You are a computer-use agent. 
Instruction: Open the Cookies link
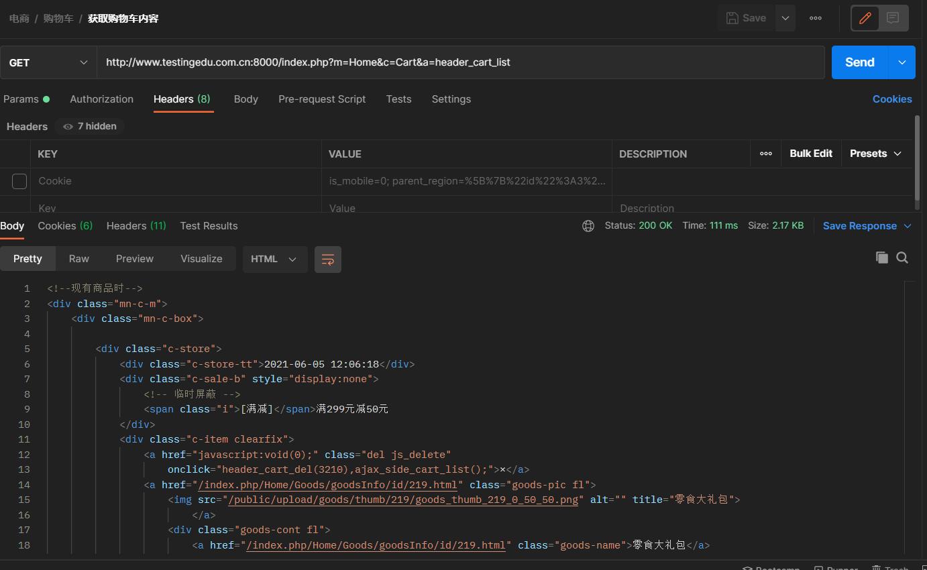892,99
